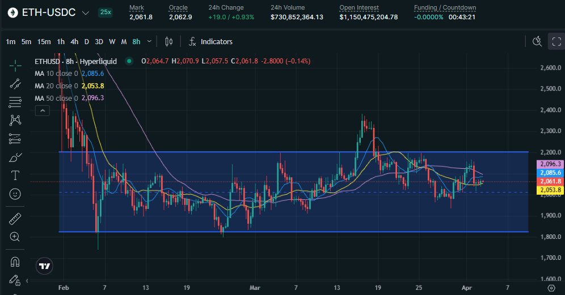Open chart settings gear on the time axis
The image size is (565, 295).
tap(551, 288)
